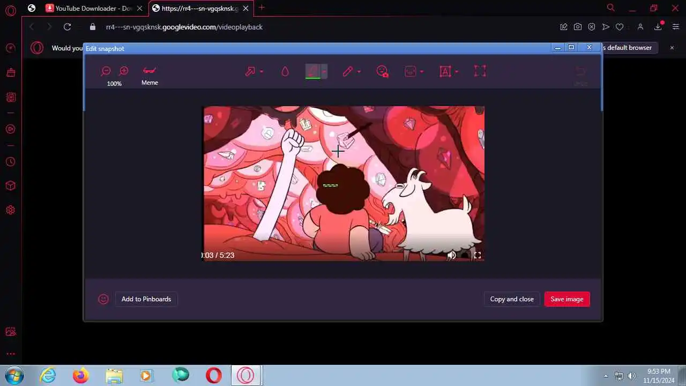The width and height of the screenshot is (686, 386).
Task: Click the address bar URL
Action: (184, 27)
